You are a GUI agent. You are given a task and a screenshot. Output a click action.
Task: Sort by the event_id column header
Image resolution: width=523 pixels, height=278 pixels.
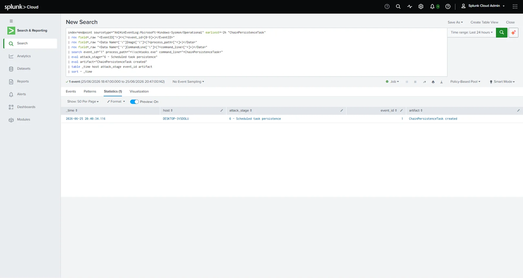[x=389, y=110]
